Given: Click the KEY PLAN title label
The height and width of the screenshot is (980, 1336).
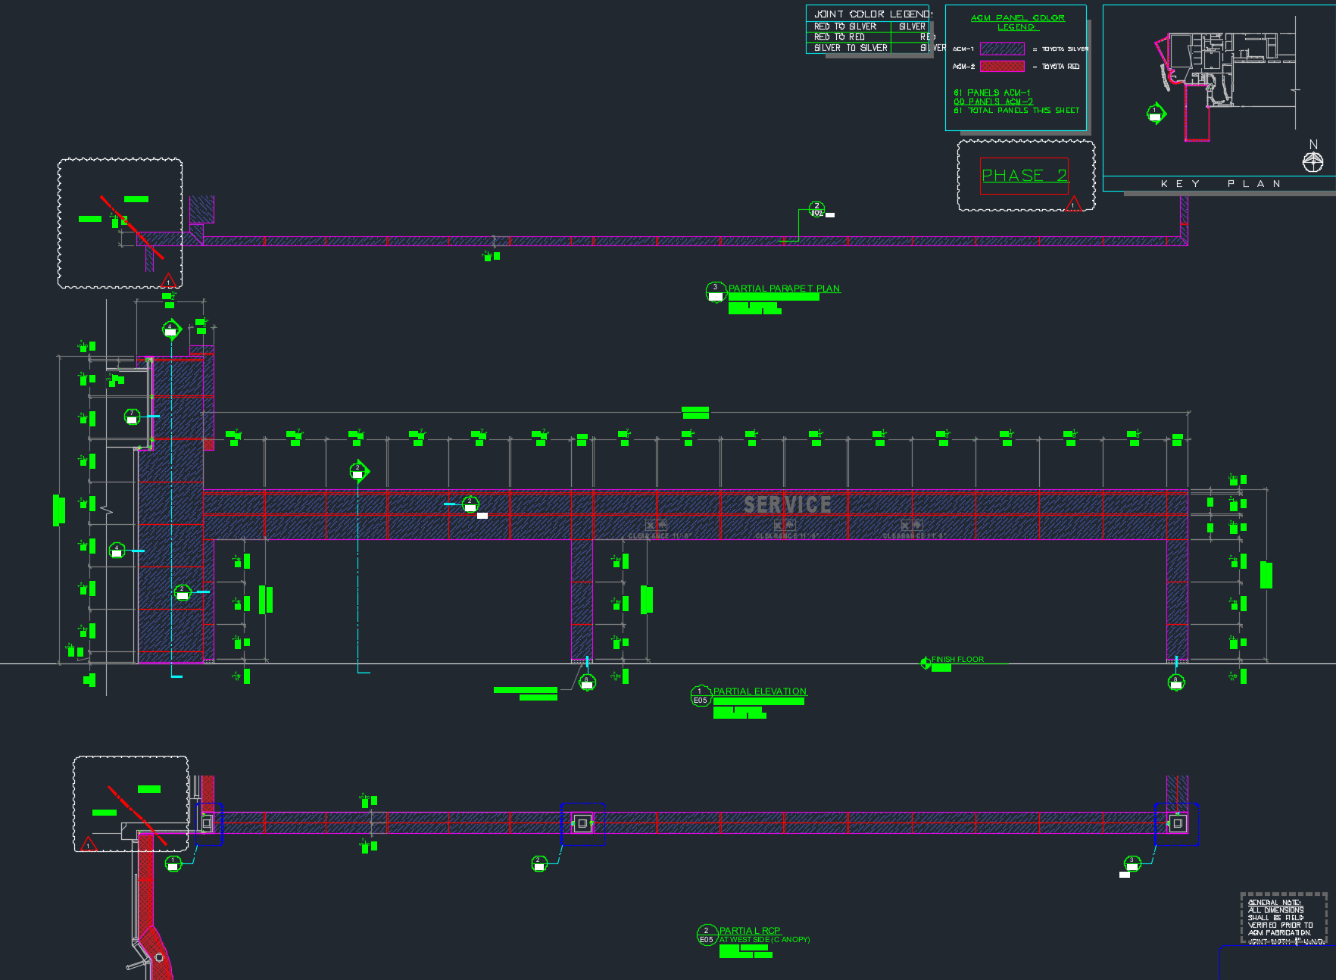Looking at the screenshot, I should pos(1220,184).
